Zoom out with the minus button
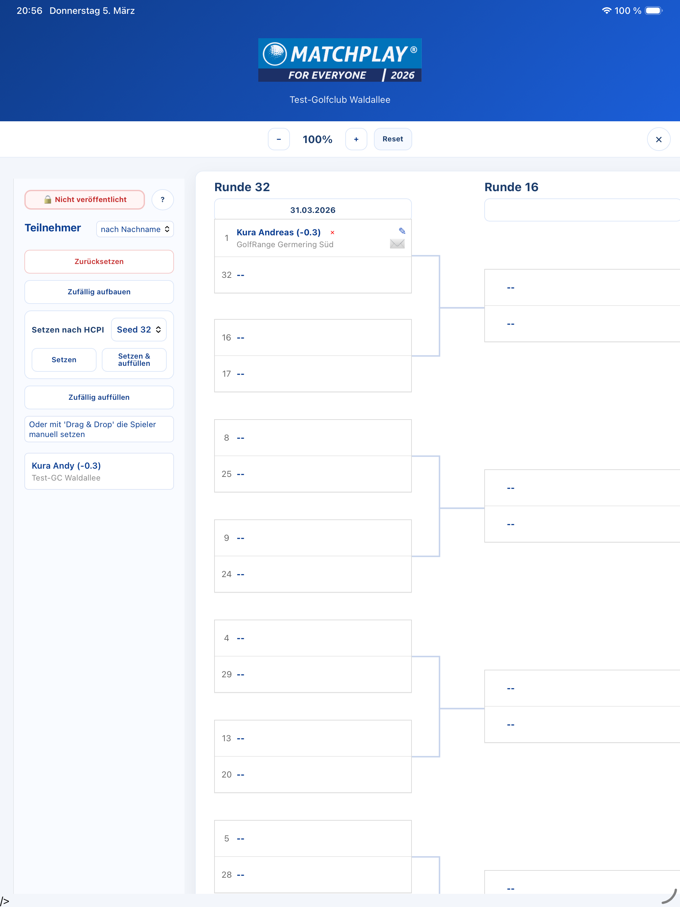This screenshot has height=907, width=680. (x=279, y=139)
